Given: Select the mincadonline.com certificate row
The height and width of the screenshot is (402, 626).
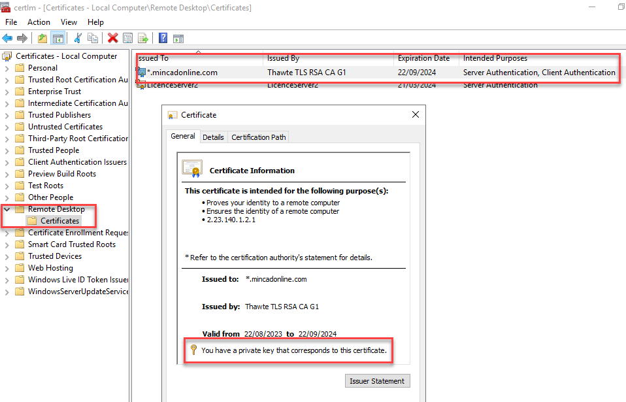Looking at the screenshot, I should click(196, 73).
